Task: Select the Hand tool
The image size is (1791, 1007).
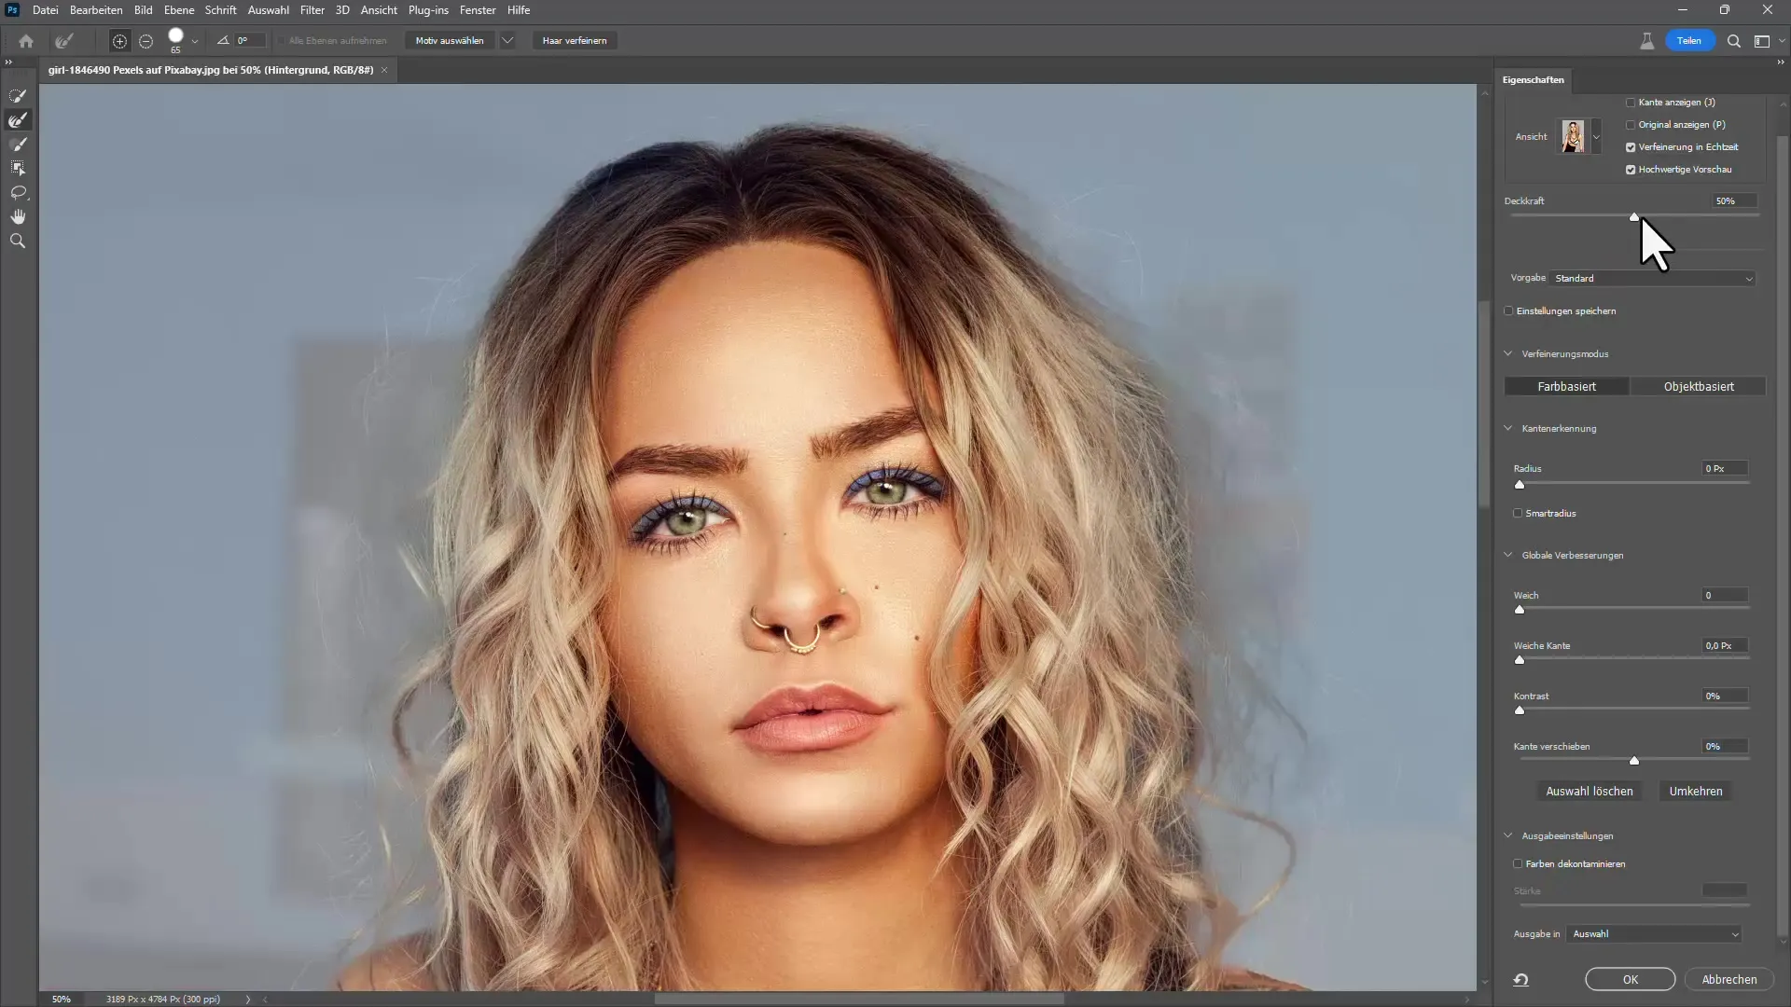Action: click(x=18, y=217)
